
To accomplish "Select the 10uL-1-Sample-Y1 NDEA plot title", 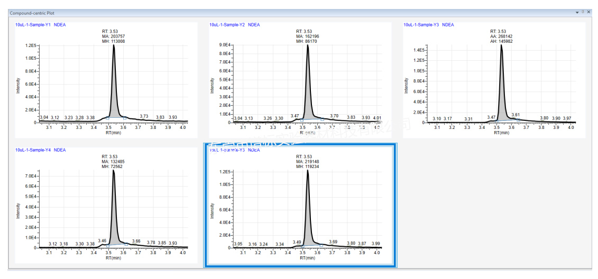I will [41, 25].
